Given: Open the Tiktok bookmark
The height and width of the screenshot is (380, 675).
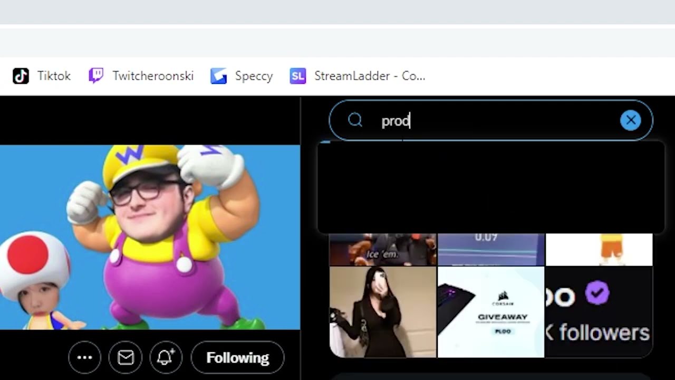Looking at the screenshot, I should click(x=42, y=76).
